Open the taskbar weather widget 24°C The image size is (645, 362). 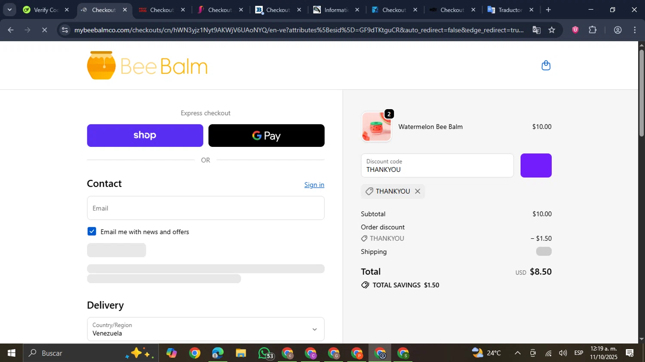point(486,353)
